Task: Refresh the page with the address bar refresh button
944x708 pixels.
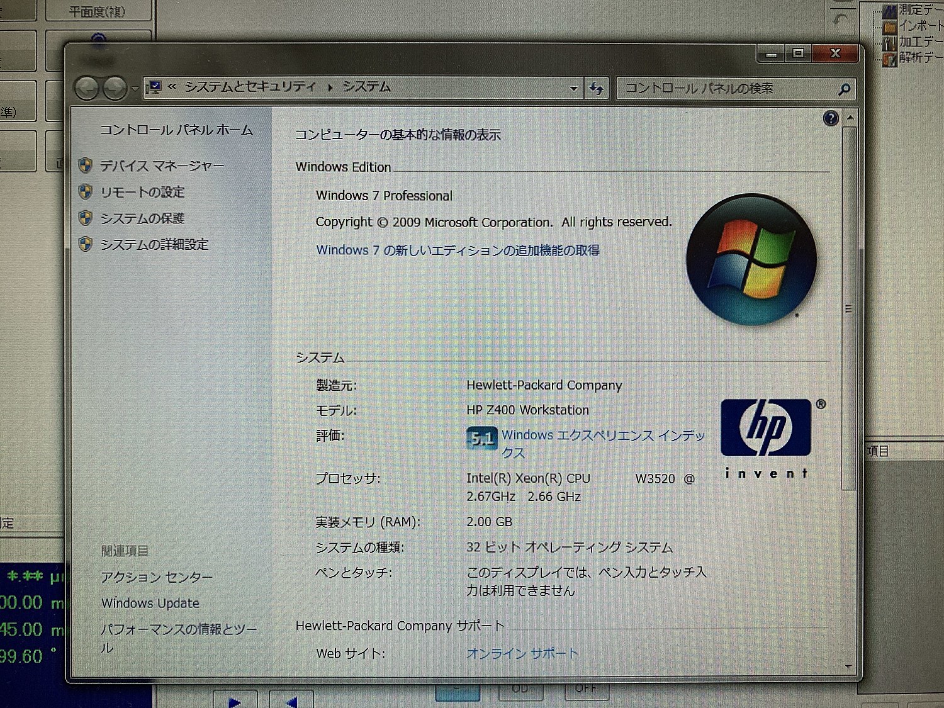Action: pos(596,89)
